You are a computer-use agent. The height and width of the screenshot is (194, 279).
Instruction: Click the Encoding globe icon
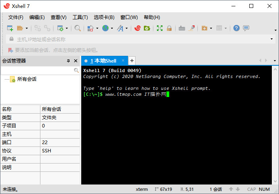pyautogui.click(x=105, y=28)
